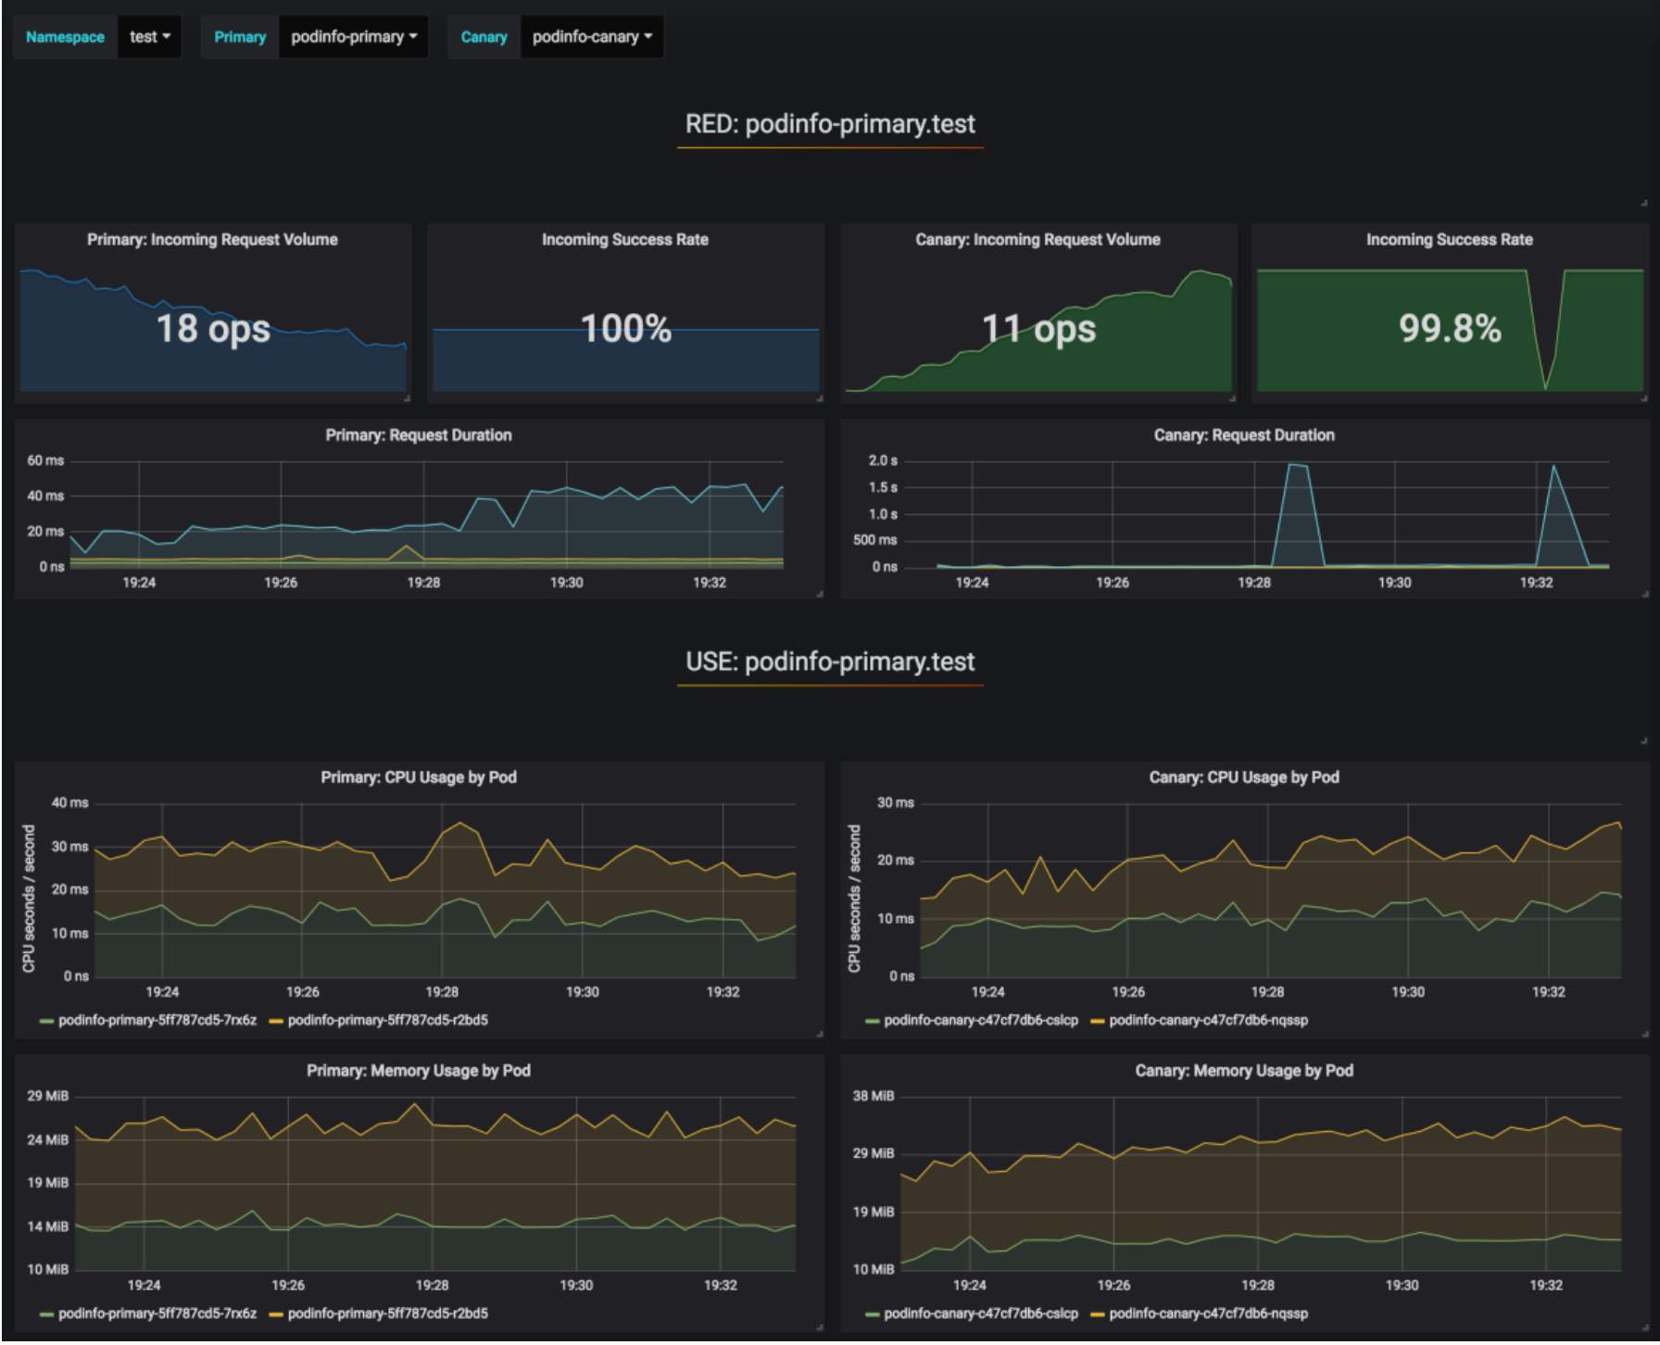This screenshot has width=1660, height=1345.
Task: Click the 11 ops stat value
Action: [x=1038, y=329]
